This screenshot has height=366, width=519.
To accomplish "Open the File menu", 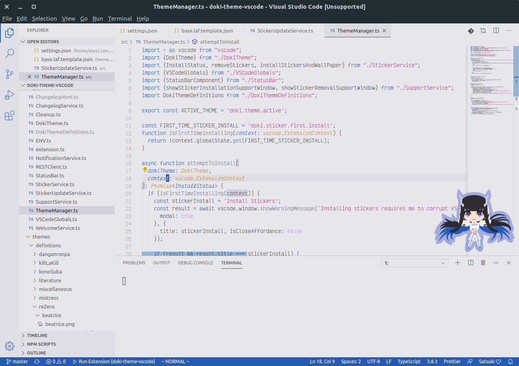I will (7, 19).
